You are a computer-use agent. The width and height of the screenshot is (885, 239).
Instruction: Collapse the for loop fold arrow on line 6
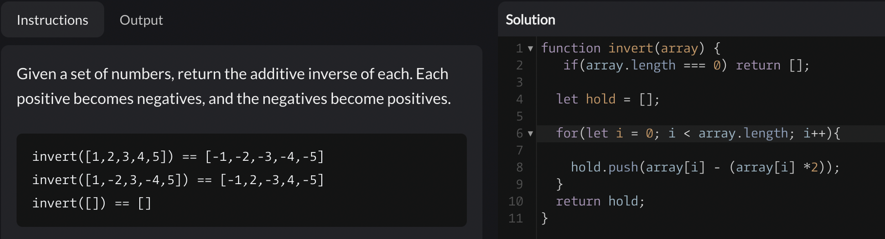pos(531,134)
